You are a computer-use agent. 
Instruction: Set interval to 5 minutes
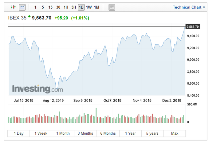click(43, 7)
